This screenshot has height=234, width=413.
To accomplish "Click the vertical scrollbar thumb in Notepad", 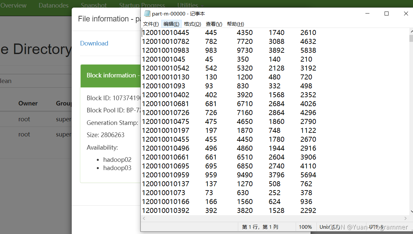I will 411,39.
